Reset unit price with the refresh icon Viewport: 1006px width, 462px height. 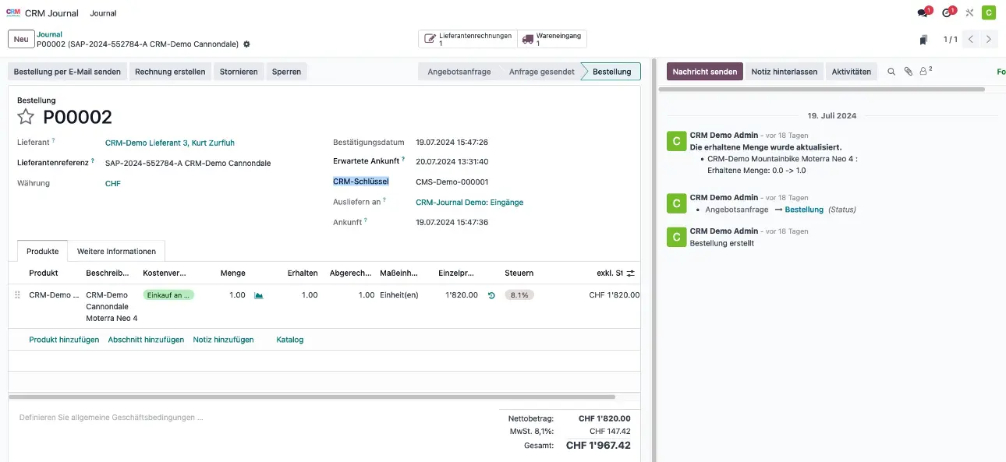491,295
